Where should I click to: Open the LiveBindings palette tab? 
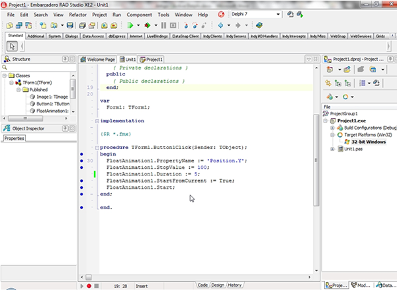tap(157, 36)
